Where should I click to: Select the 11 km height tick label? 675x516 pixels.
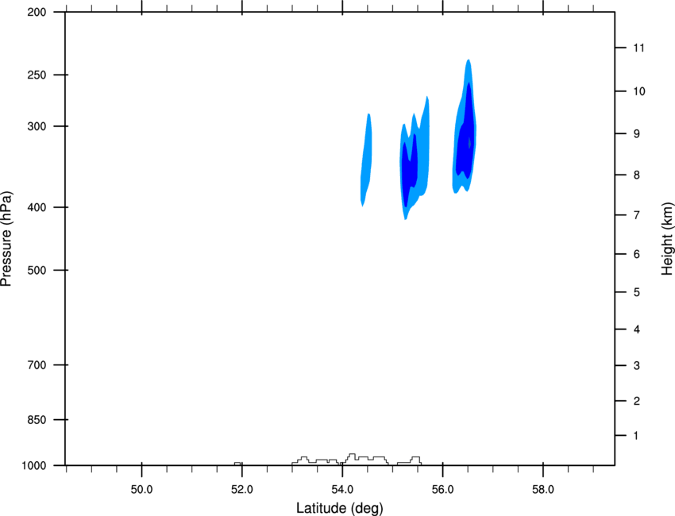coord(638,48)
